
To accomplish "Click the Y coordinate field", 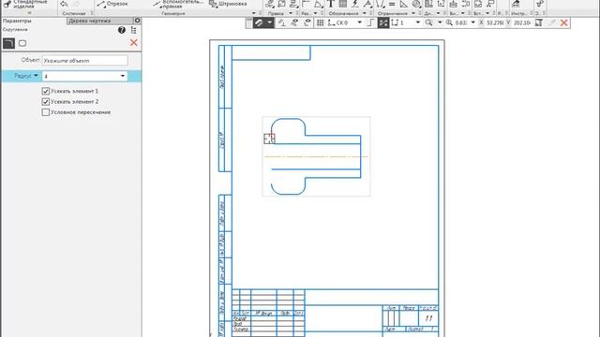I will 522,22.
